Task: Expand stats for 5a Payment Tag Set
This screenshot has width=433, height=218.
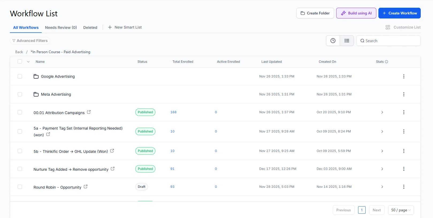Action: pos(382,131)
